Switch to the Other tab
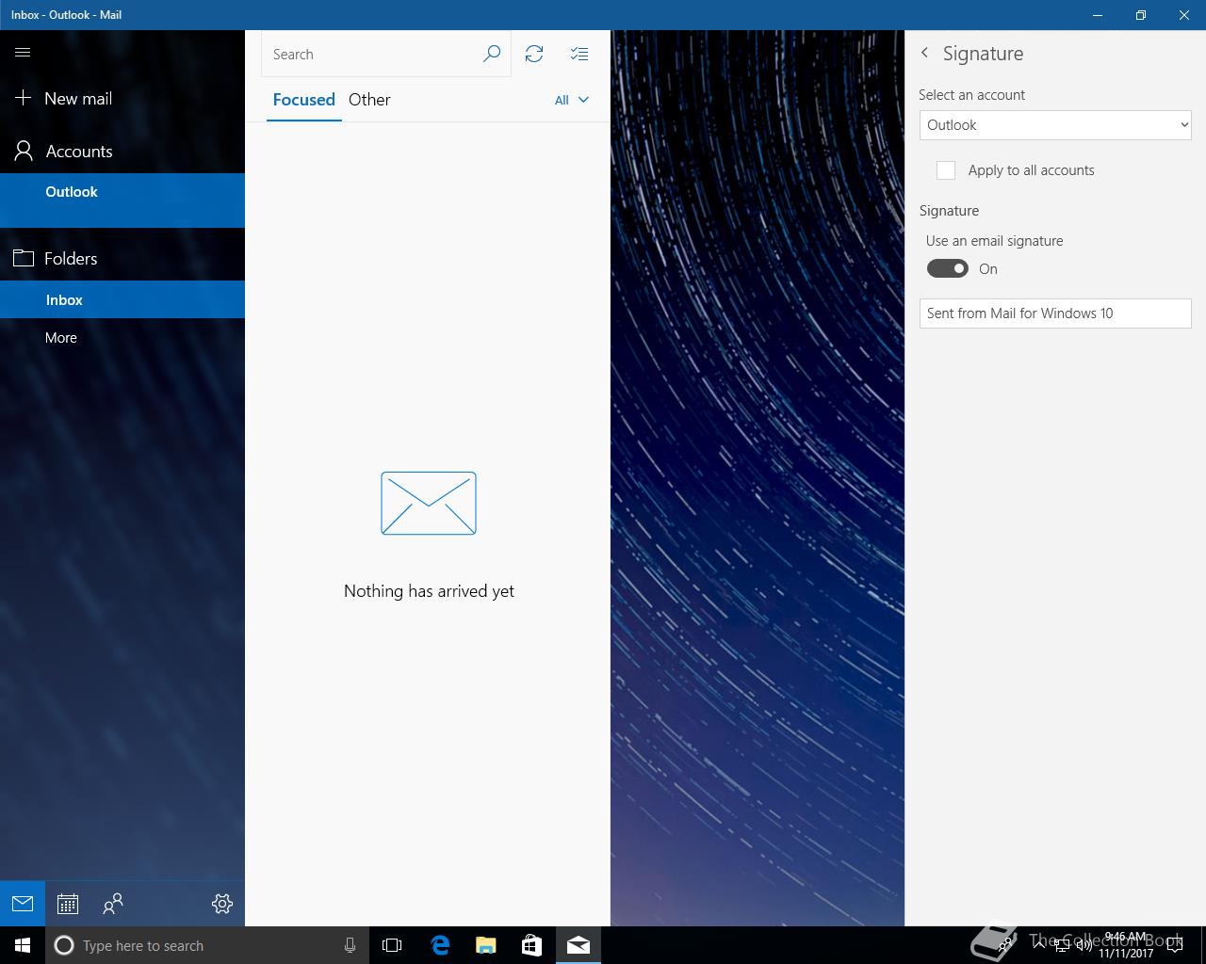Image resolution: width=1206 pixels, height=964 pixels. click(369, 100)
